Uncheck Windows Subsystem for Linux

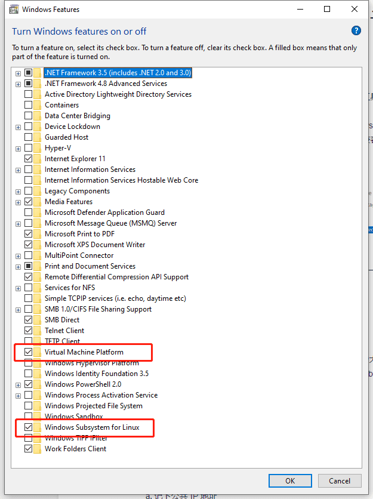tap(28, 427)
